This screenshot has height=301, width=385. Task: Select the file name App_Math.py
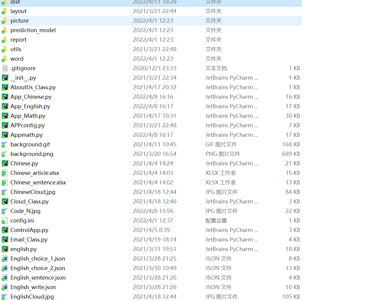tap(28, 116)
